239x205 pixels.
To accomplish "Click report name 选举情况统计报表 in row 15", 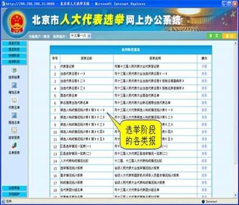I will (x=72, y=168).
